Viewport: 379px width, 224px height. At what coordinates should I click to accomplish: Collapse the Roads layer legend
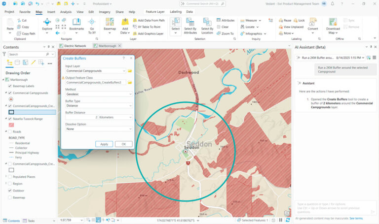[6, 131]
